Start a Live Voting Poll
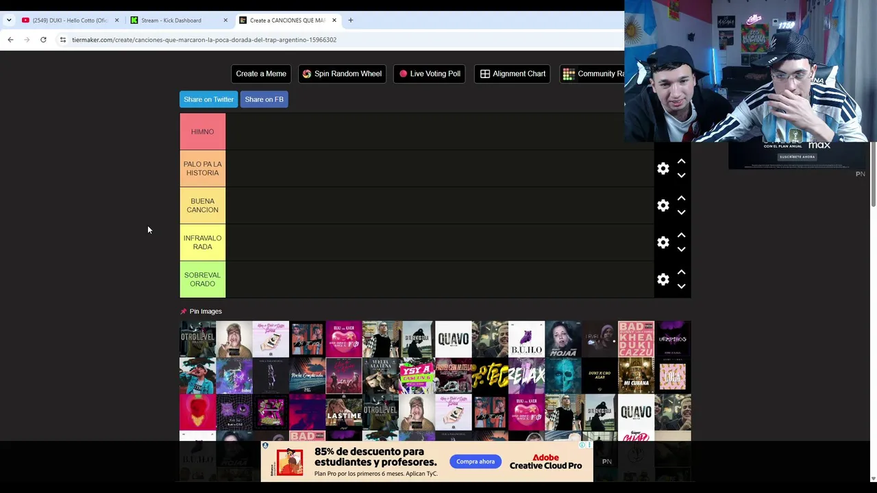The height and width of the screenshot is (493, 877). (430, 74)
